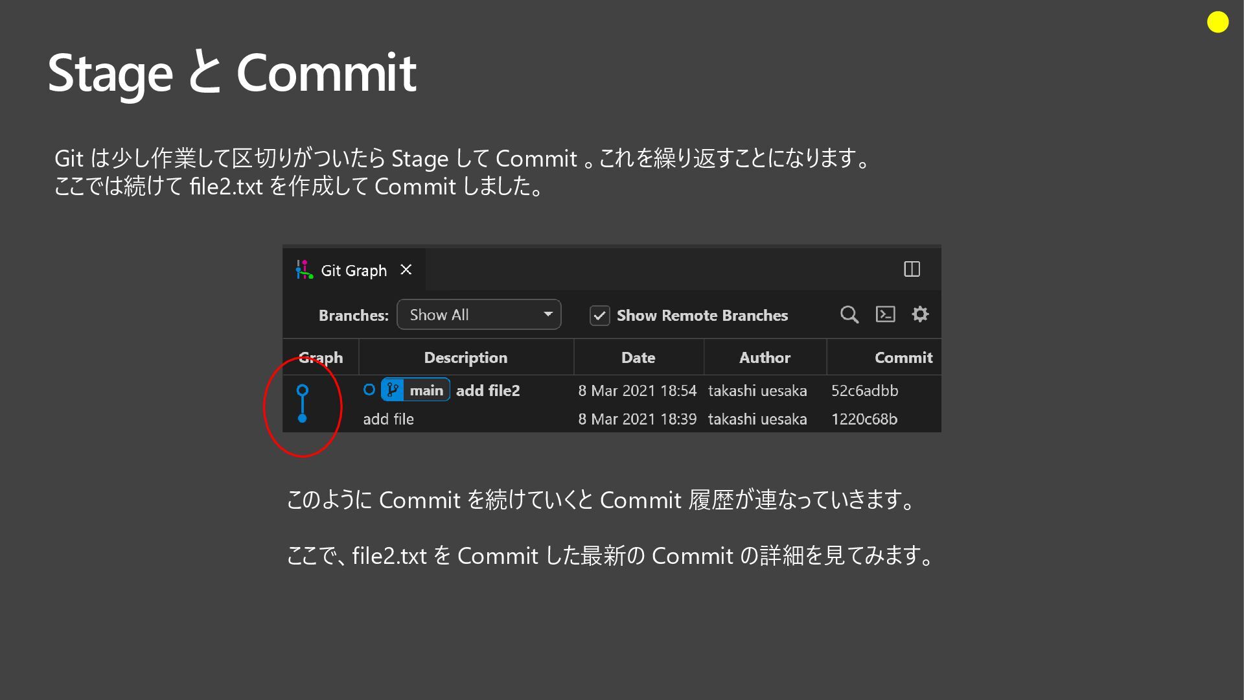Click the split editor layout icon
Screen dimensions: 1244x700
point(912,269)
